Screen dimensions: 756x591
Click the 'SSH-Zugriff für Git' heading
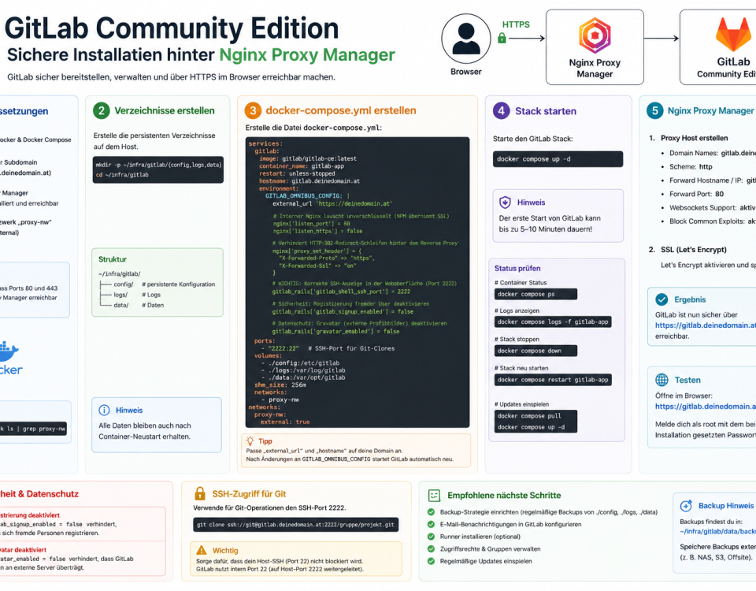[x=249, y=494]
